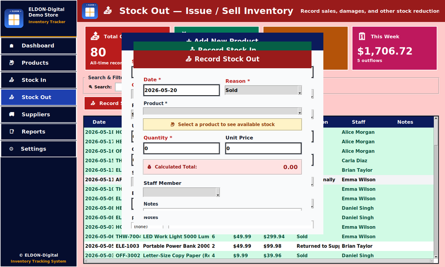The width and height of the screenshot is (445, 267).
Task: Click the Products box icon
Action: [12, 63]
